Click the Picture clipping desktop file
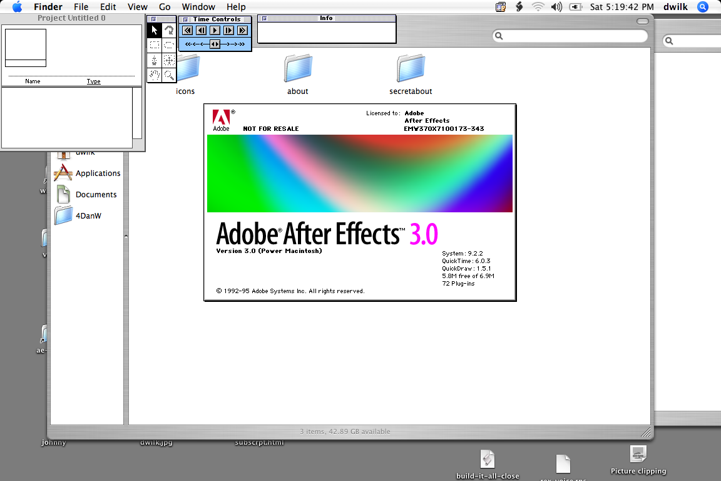The width and height of the screenshot is (721, 481). point(638,460)
